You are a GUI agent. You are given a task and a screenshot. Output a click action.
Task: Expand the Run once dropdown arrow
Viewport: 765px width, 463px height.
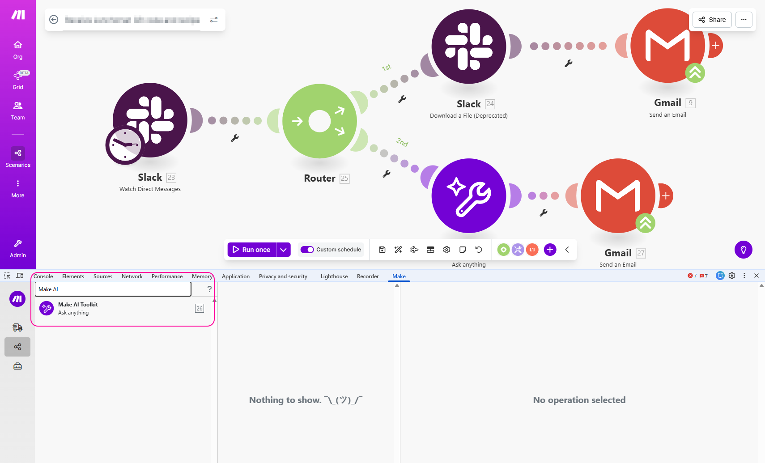click(x=283, y=250)
